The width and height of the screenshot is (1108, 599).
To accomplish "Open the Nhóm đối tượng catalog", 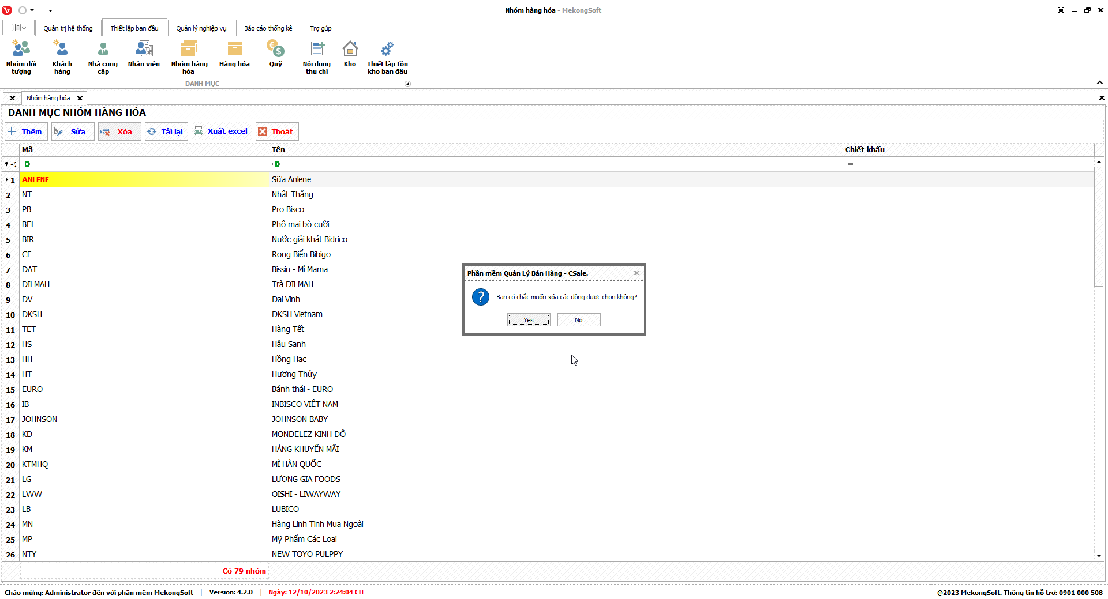I will click(x=21, y=57).
